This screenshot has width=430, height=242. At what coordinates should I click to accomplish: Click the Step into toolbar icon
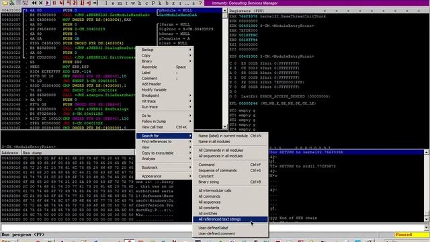pos(61,3)
